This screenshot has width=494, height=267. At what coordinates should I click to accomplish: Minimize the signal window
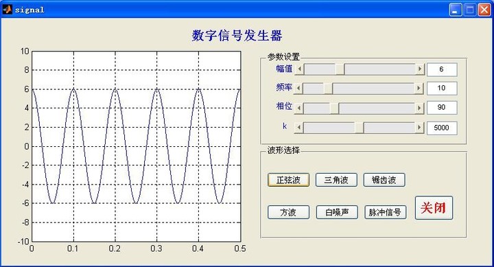click(x=456, y=10)
